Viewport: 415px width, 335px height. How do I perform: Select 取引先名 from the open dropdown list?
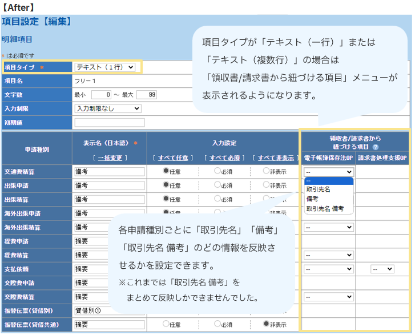pos(319,189)
